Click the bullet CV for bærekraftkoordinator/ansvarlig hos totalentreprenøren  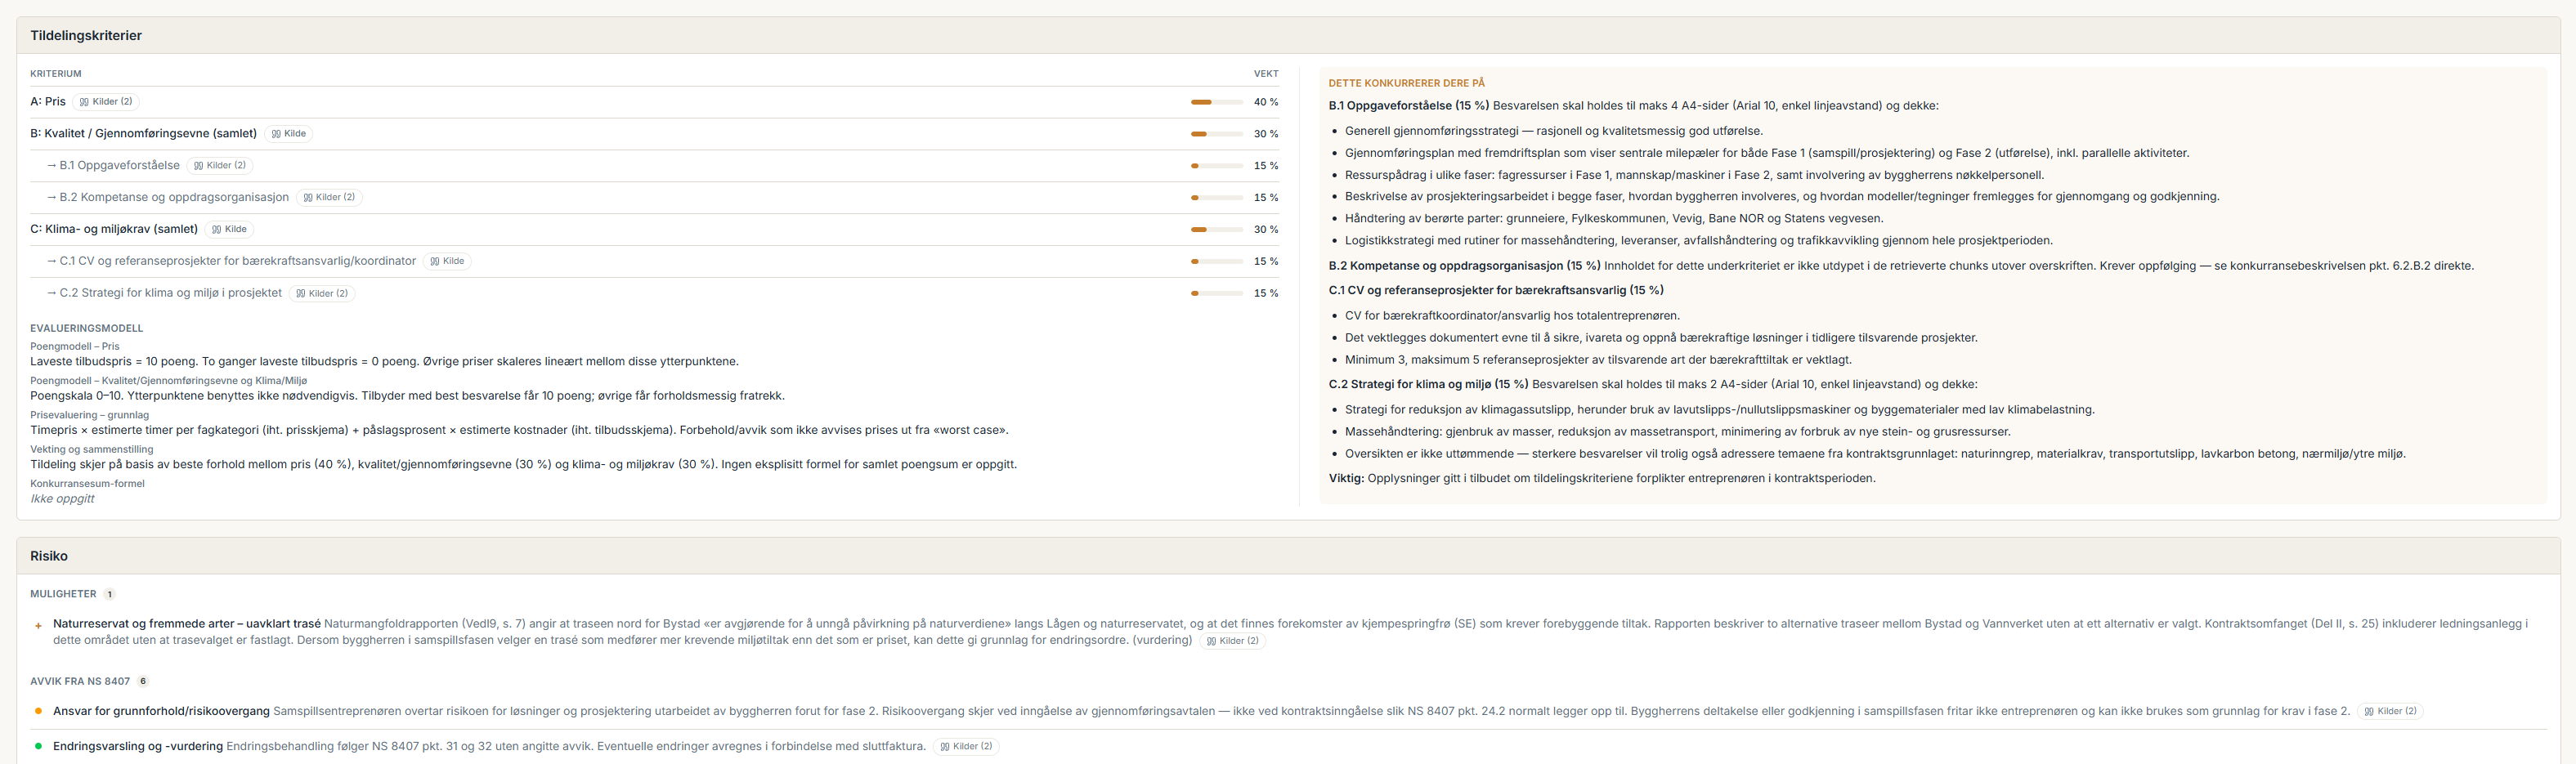point(1512,316)
